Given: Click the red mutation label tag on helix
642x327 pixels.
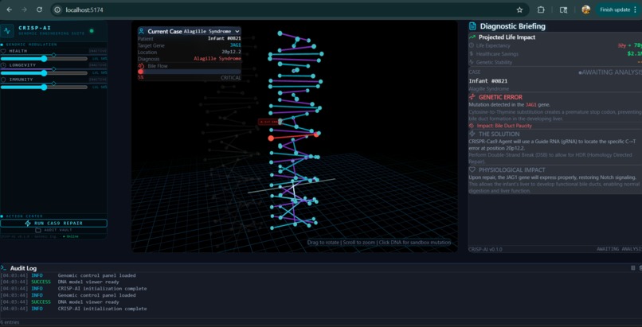Looking at the screenshot, I should coord(268,122).
